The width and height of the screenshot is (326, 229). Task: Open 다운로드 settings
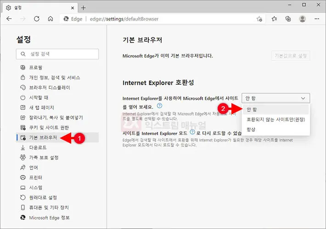57,147
